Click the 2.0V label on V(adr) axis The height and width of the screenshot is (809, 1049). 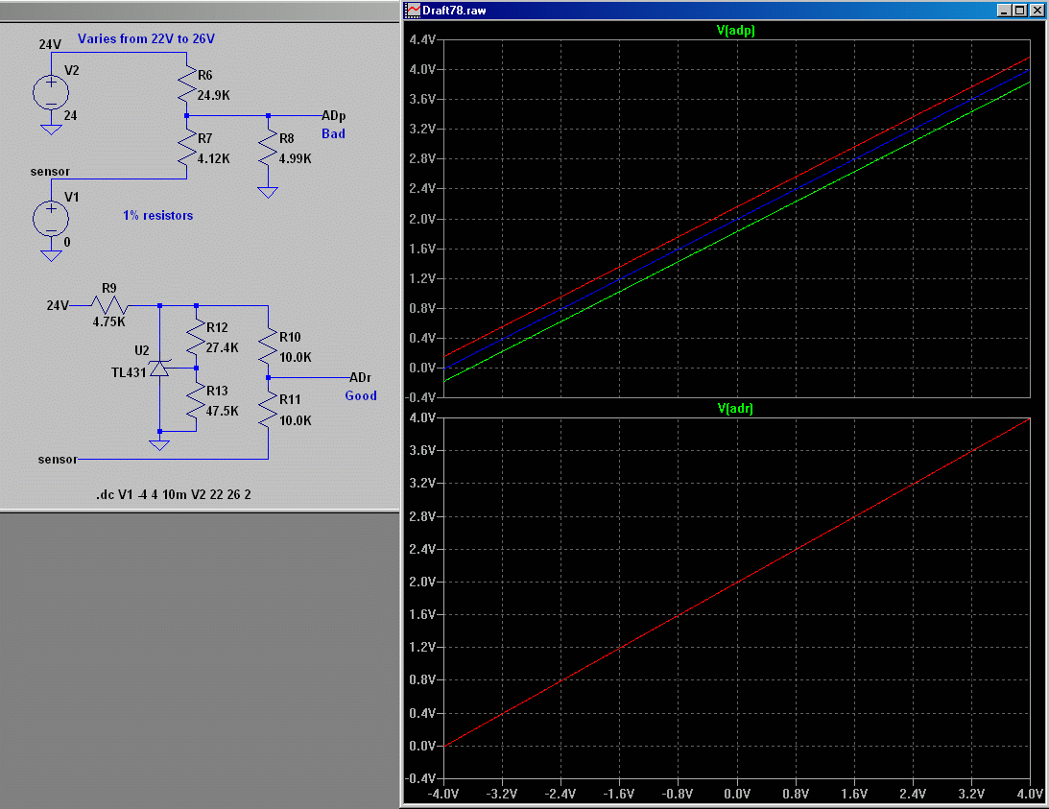pos(422,583)
